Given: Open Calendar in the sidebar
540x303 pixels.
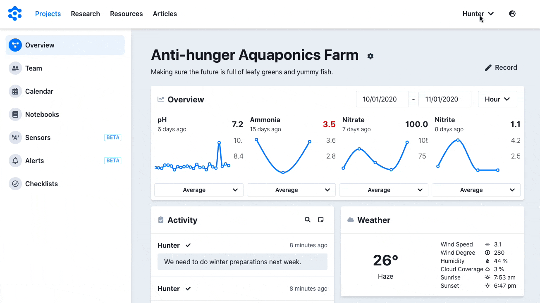Looking at the screenshot, I should pos(39,91).
